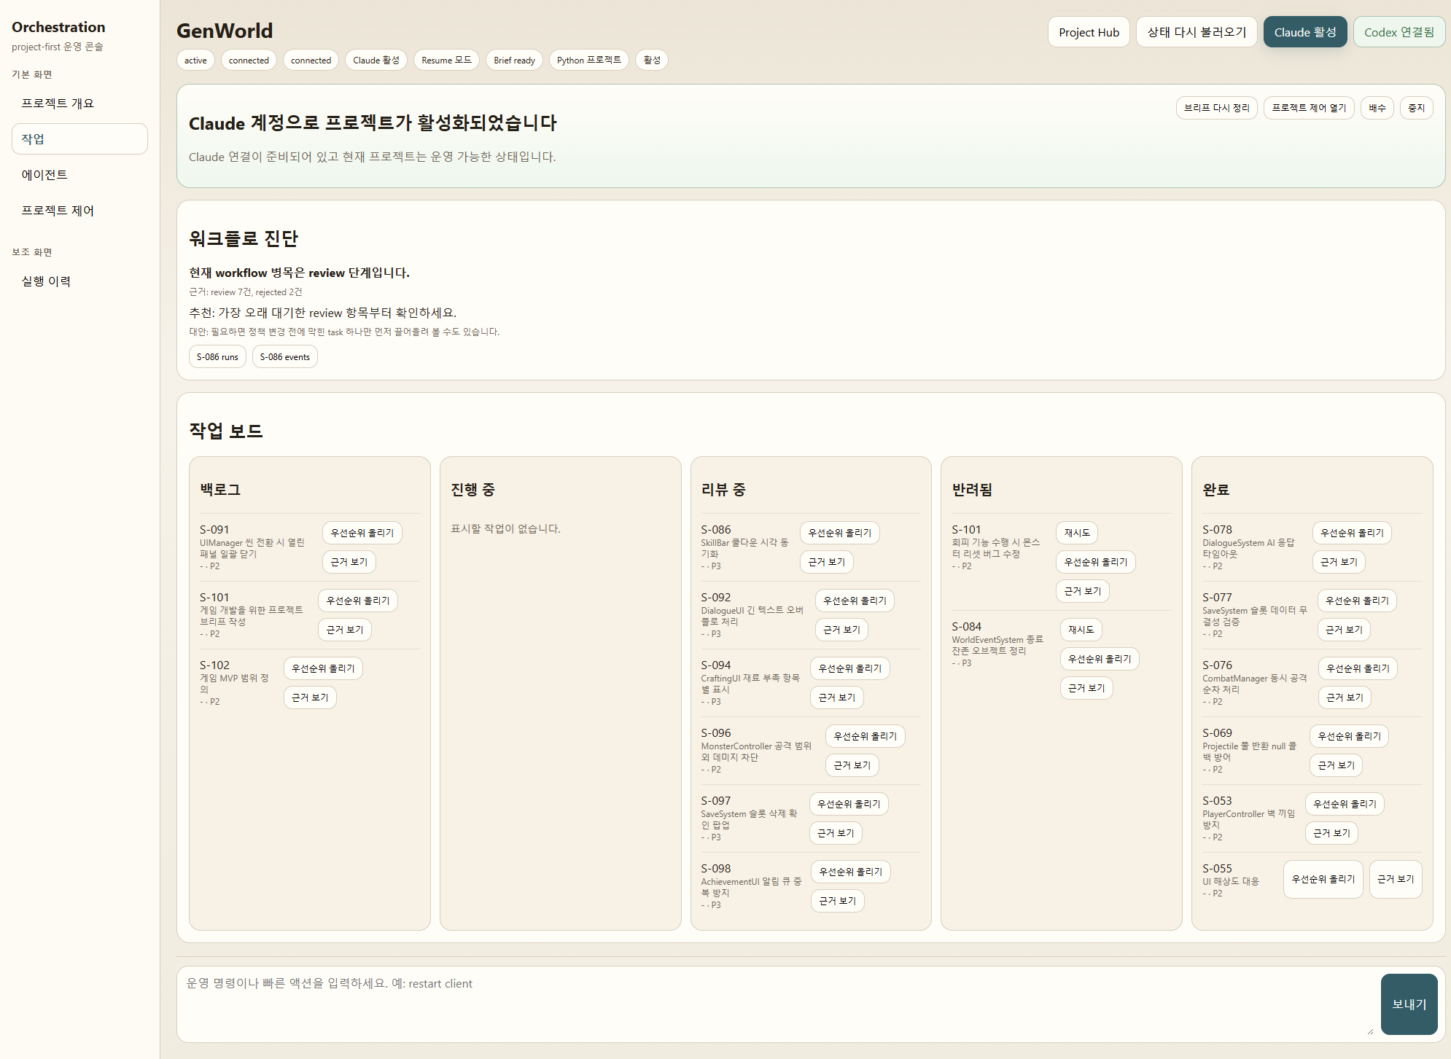Toggle the Claude 활성 status button
Image resolution: width=1451 pixels, height=1059 pixels.
[1304, 31]
